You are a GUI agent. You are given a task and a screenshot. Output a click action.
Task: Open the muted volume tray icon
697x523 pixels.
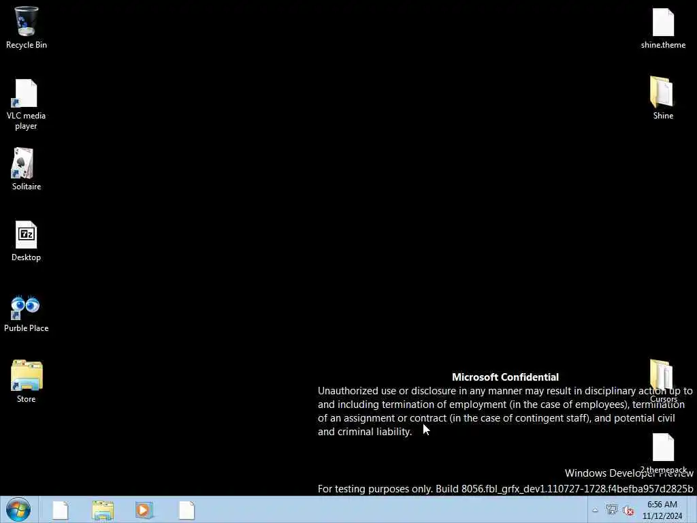[x=628, y=511]
